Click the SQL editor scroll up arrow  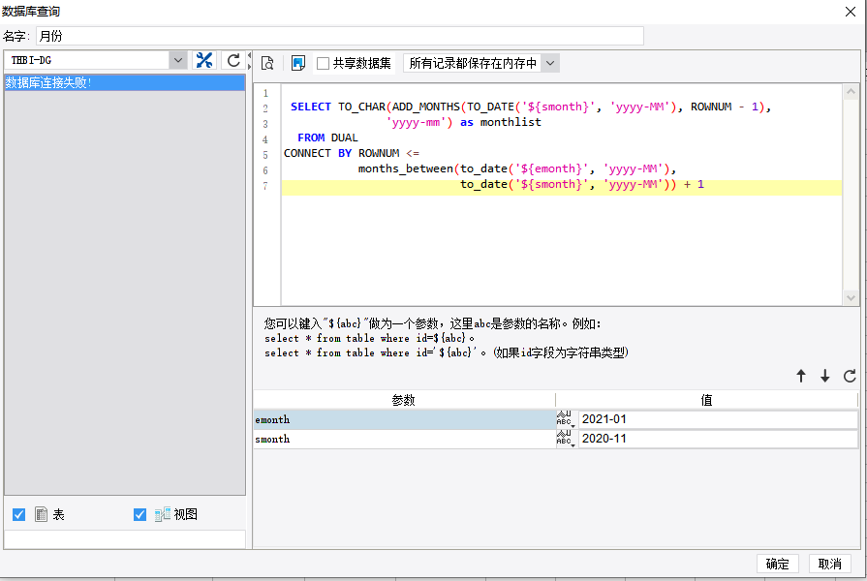[x=851, y=92]
